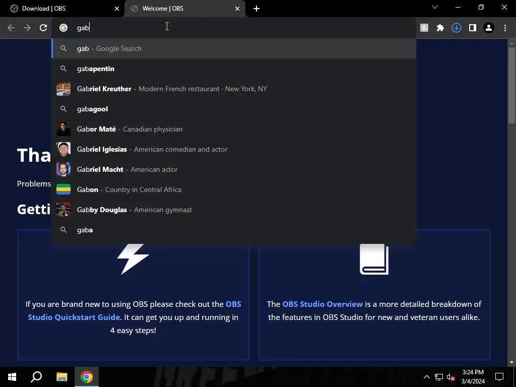Screen dimensions: 516x387
Task: Open Windows taskbar search
Action: pos(36,377)
